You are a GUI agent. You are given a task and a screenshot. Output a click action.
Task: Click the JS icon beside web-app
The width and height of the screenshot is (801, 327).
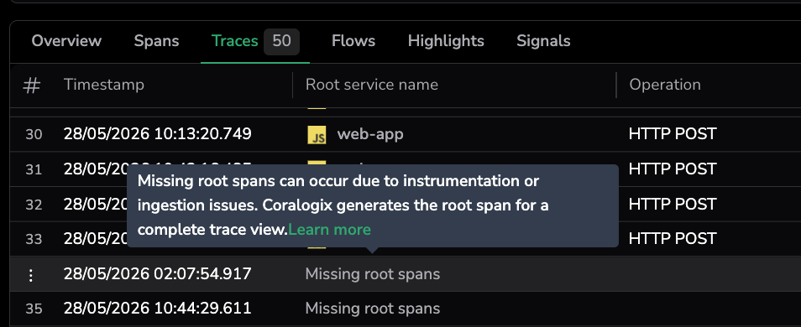(317, 135)
